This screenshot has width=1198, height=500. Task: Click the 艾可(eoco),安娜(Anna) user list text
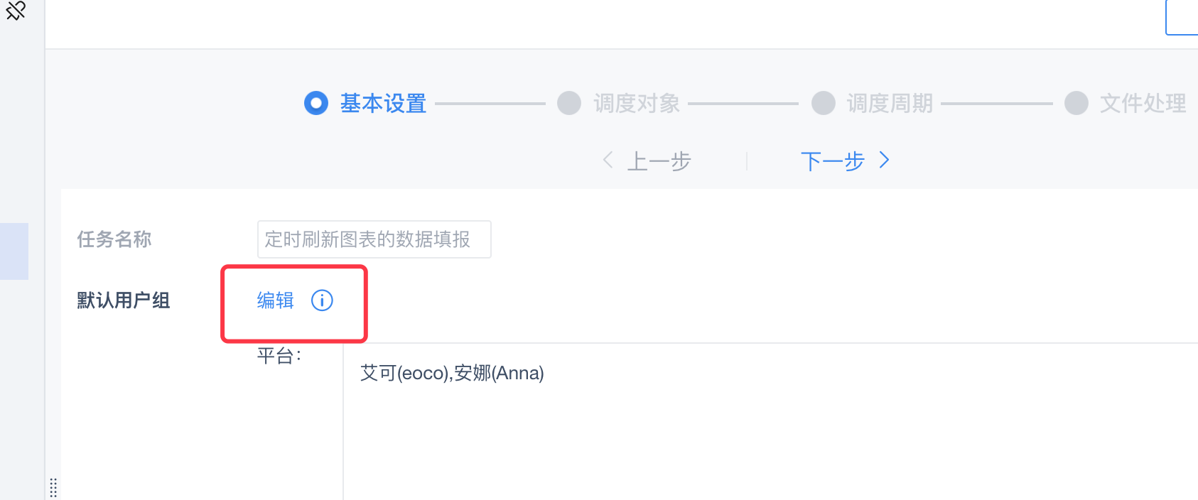click(x=452, y=373)
